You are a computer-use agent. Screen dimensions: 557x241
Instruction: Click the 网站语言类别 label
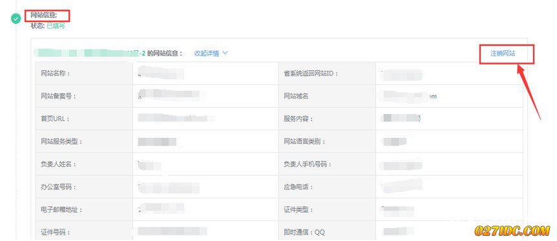(304, 141)
